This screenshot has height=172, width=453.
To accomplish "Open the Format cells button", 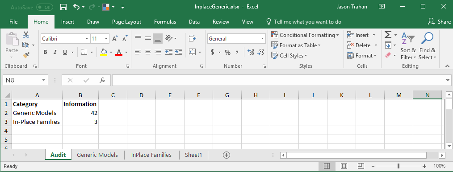I will [x=362, y=55].
